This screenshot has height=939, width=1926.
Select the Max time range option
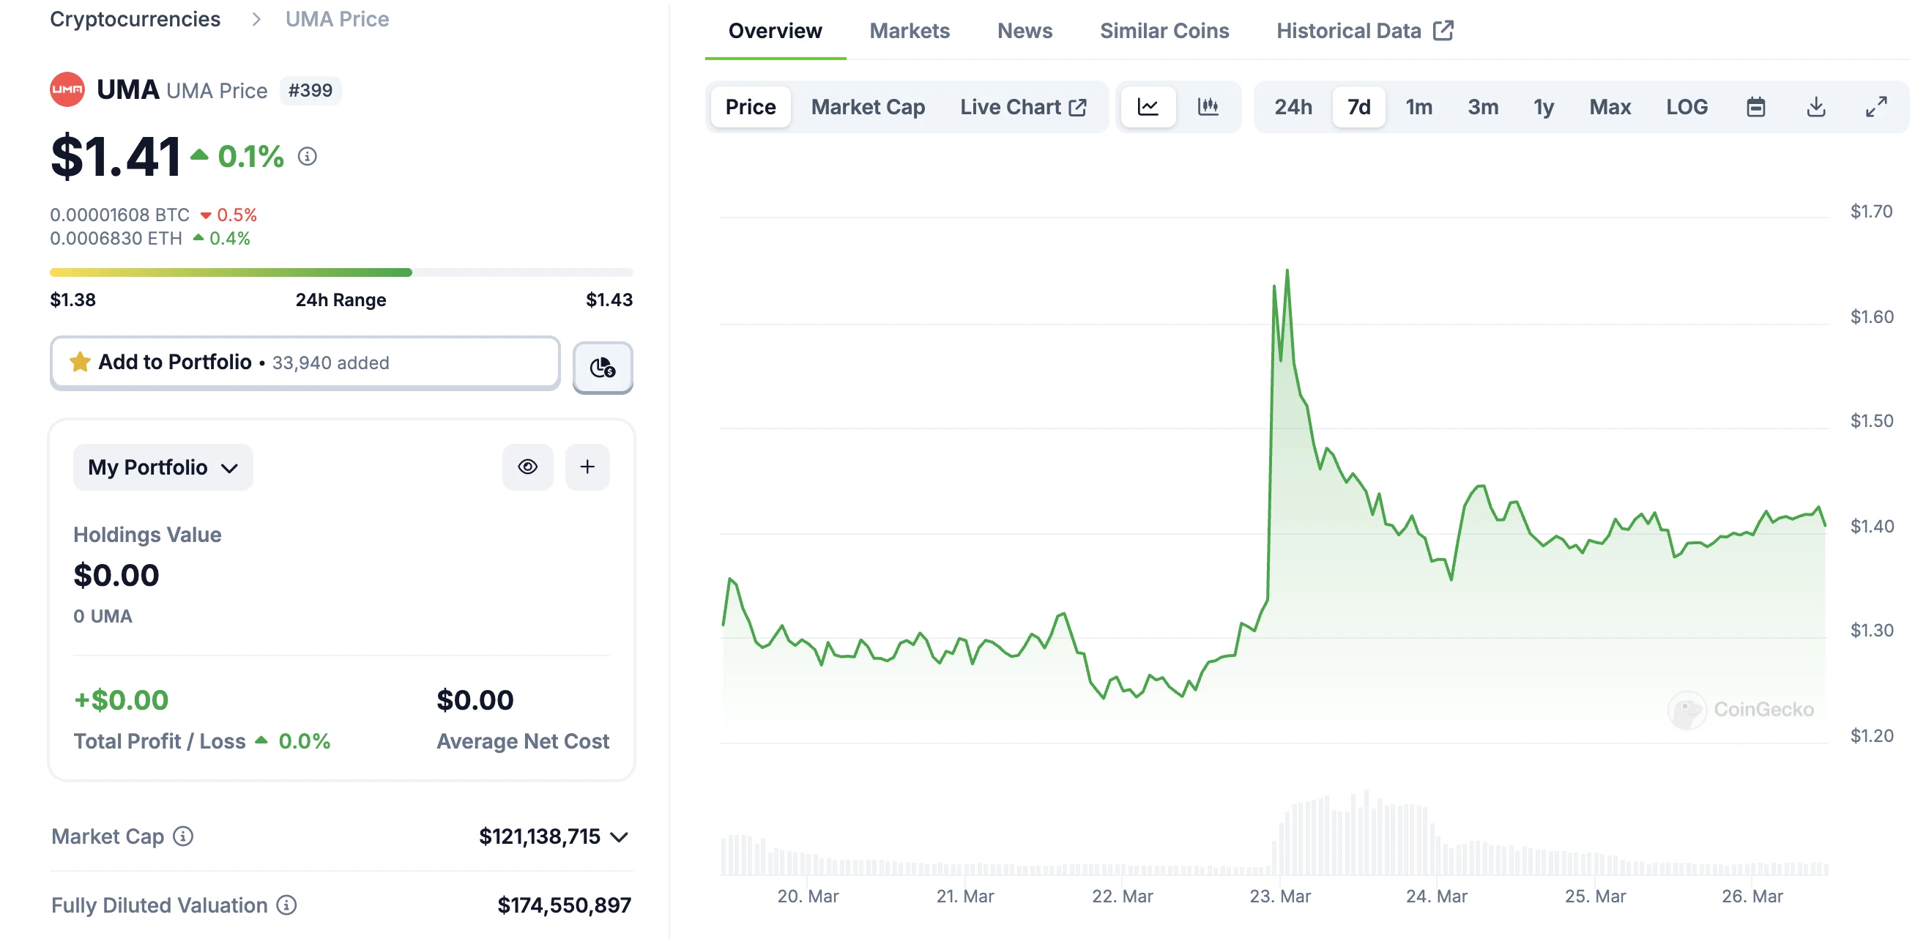pyautogui.click(x=1609, y=107)
